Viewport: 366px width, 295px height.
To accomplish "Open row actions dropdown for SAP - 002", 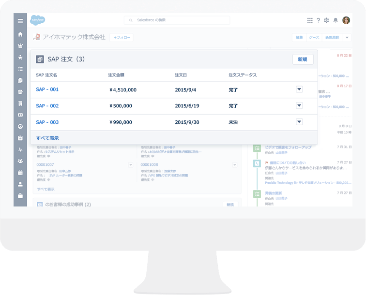I will (x=299, y=105).
